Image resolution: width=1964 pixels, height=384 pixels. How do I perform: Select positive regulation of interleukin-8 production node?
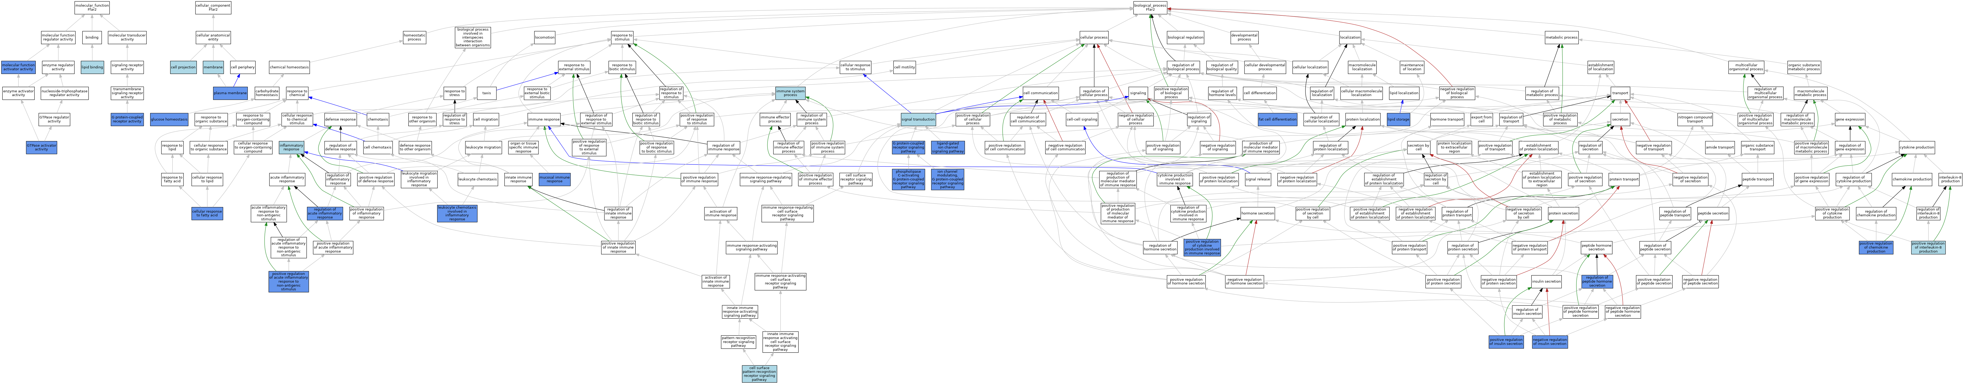[x=1928, y=247]
